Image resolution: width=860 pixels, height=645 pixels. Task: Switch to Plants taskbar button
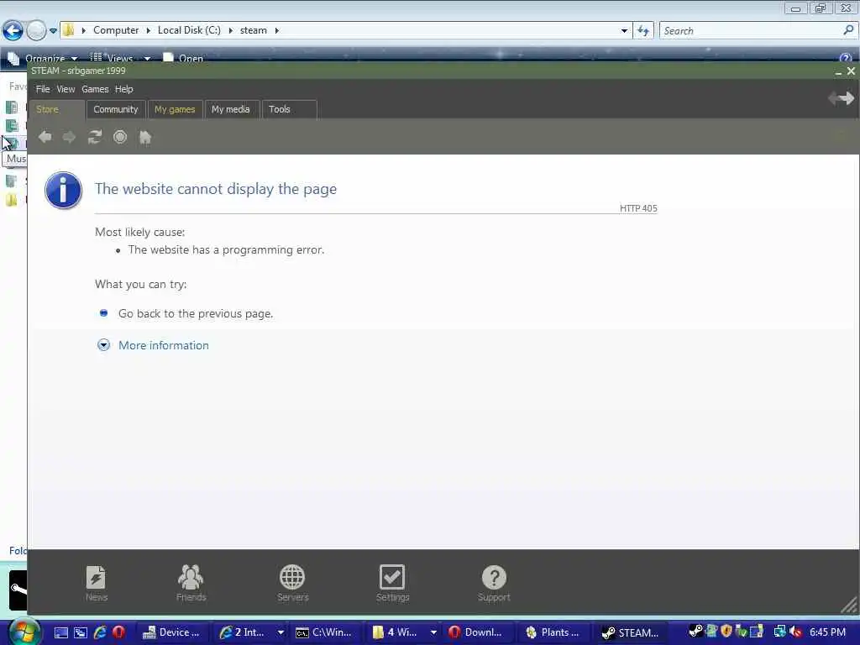(x=553, y=632)
